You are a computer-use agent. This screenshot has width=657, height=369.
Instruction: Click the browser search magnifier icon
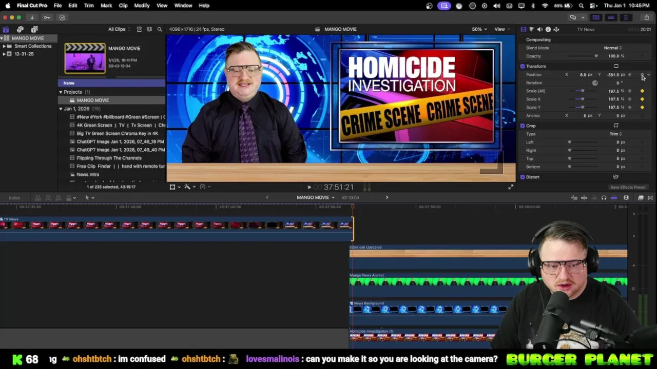click(x=160, y=29)
